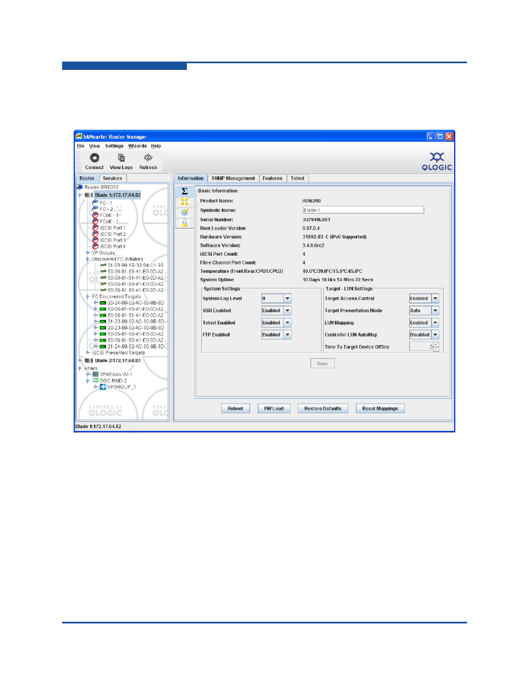The width and height of the screenshot is (529, 685).
Task: Open the Wizards menu
Action: (x=138, y=146)
